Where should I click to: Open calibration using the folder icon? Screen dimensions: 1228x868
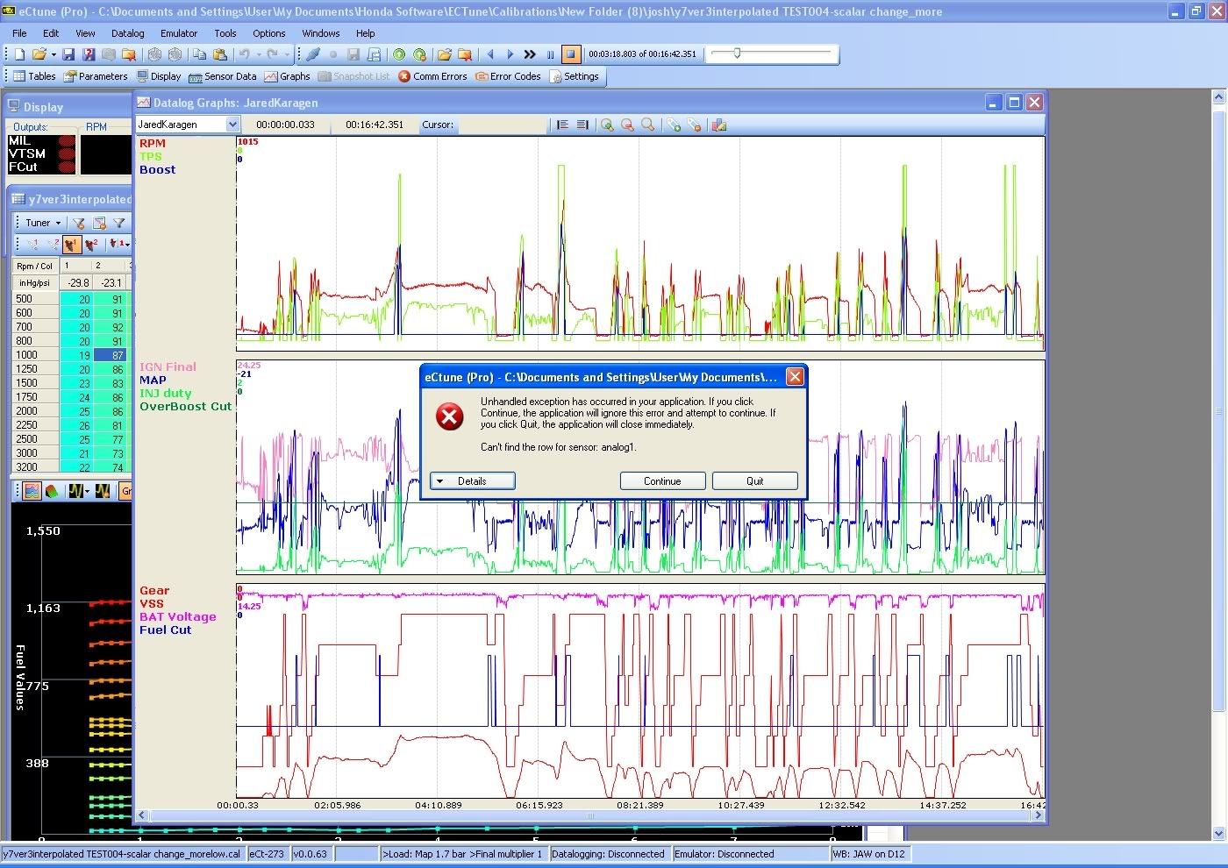39,54
